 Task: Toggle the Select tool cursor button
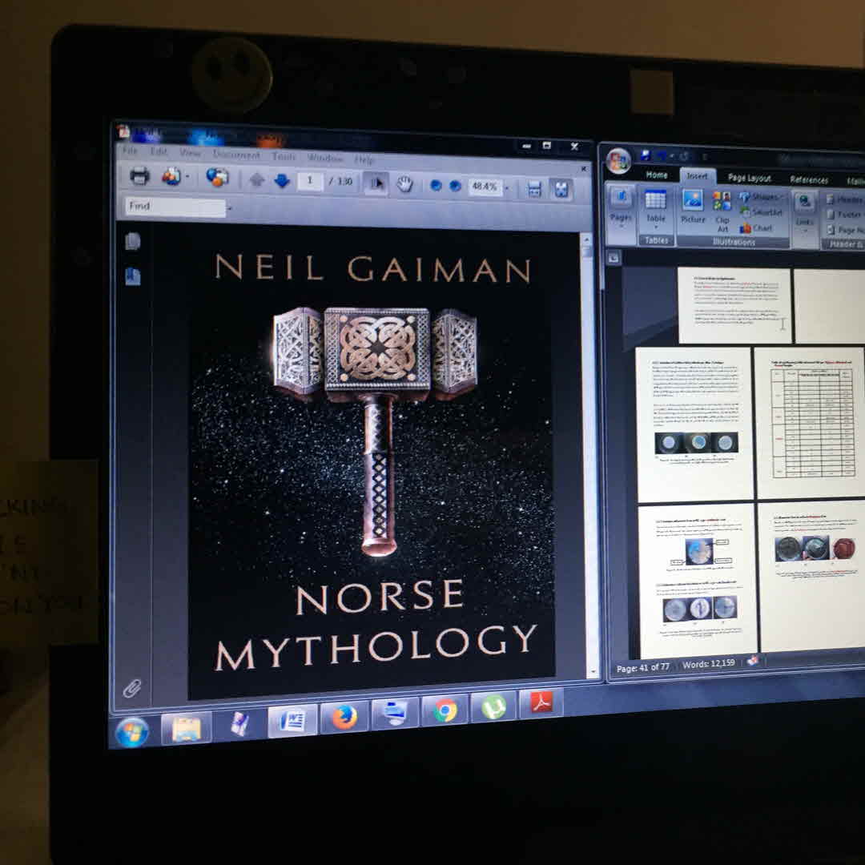click(376, 184)
